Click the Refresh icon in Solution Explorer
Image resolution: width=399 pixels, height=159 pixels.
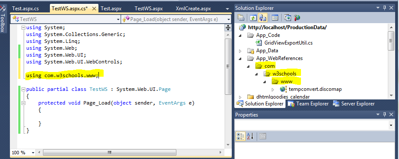coord(253,18)
